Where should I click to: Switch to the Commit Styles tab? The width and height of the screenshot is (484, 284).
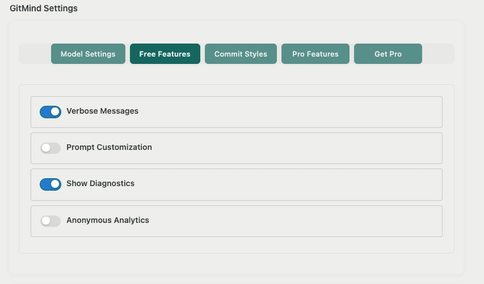click(x=241, y=54)
